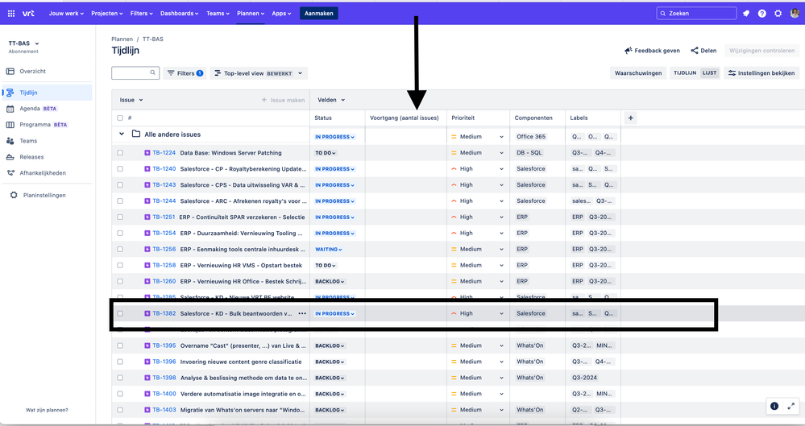This screenshot has height=426, width=805.
Task: Open the user profile avatar
Action: click(x=795, y=14)
